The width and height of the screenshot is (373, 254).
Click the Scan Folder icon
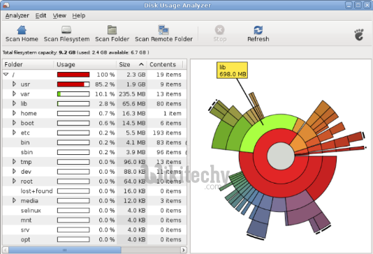112,30
